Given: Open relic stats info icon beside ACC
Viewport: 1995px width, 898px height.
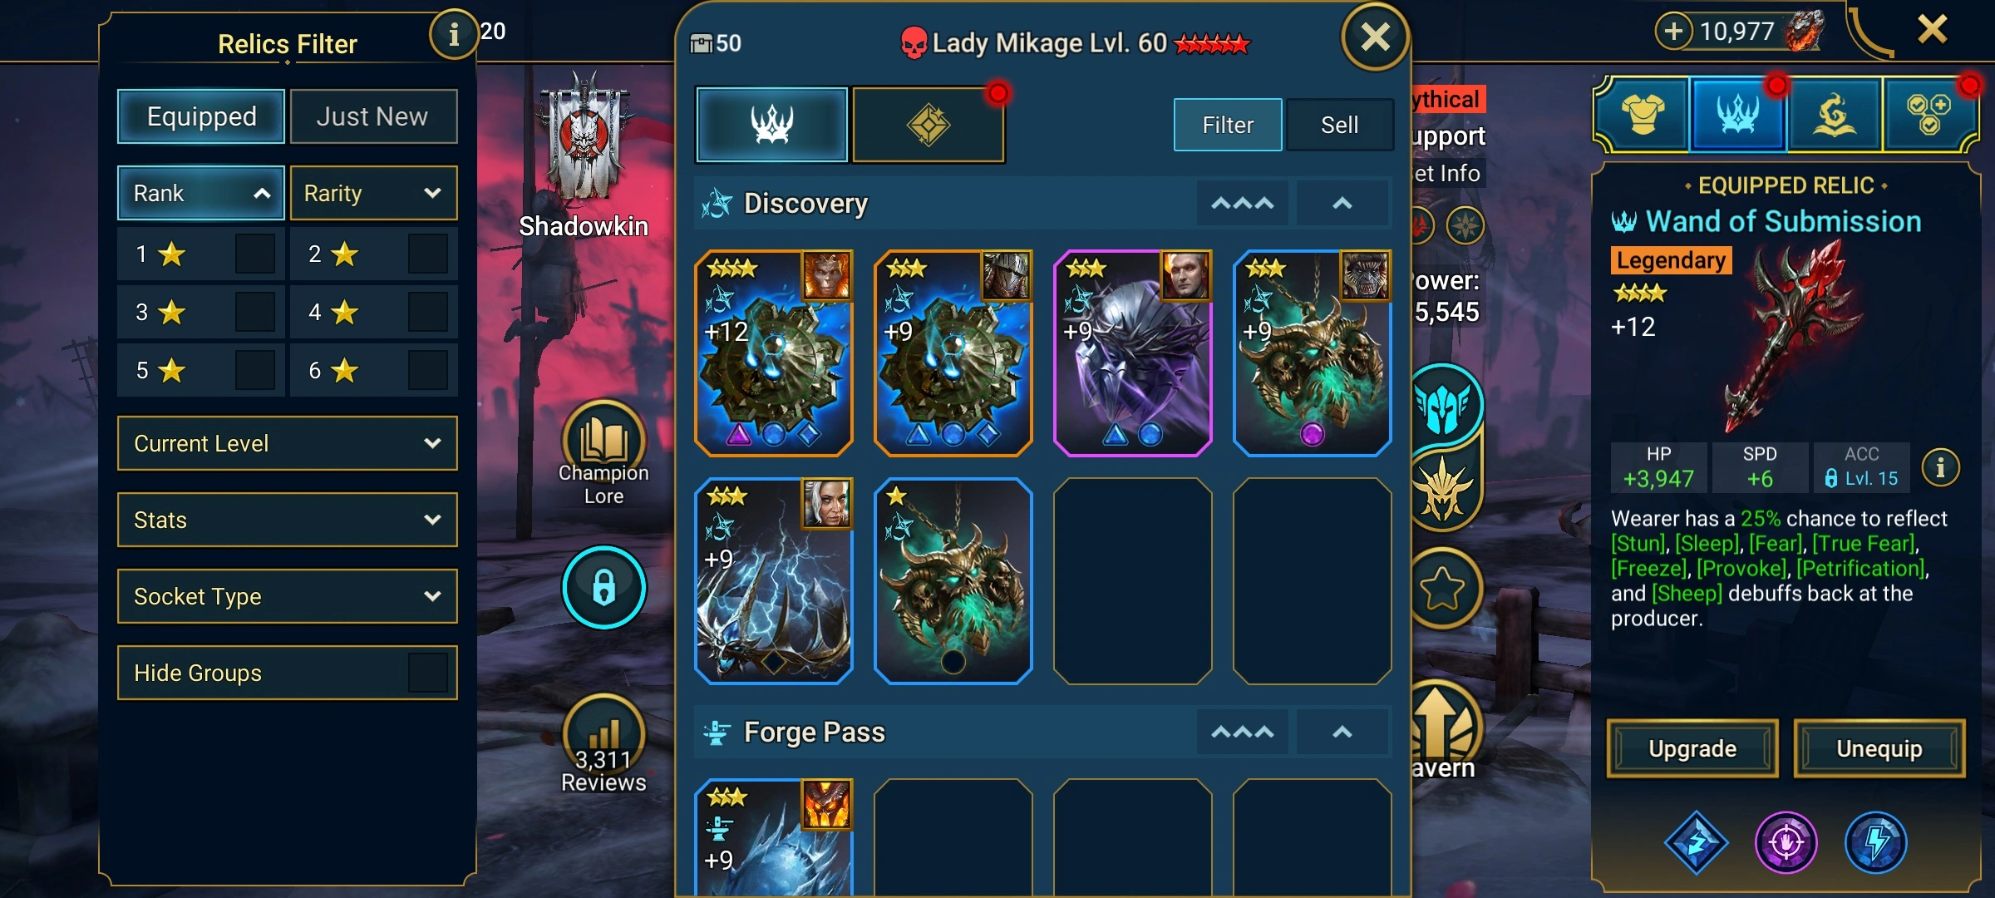Looking at the screenshot, I should coord(1940,467).
